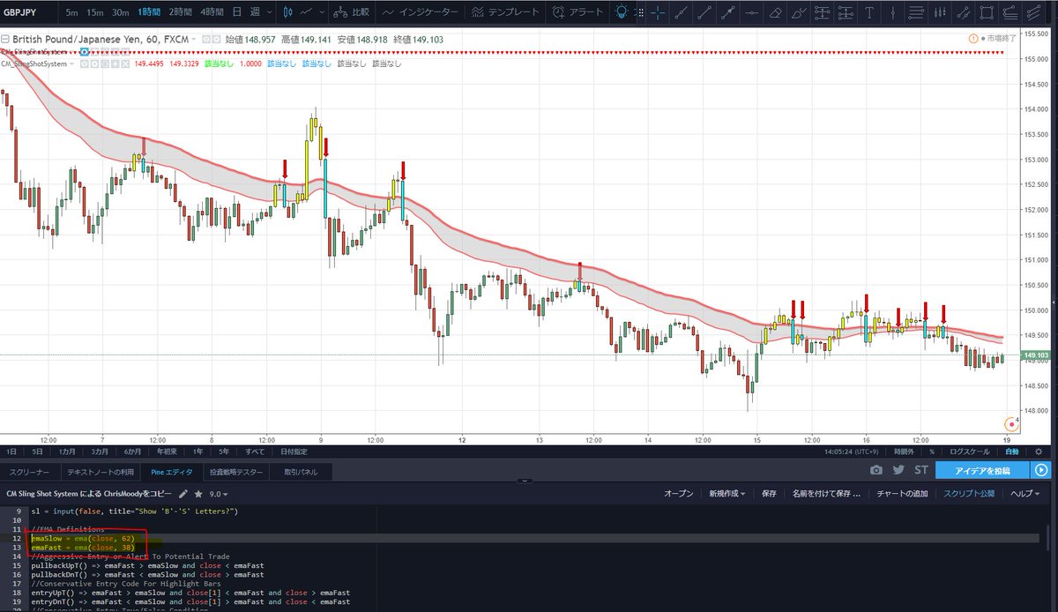Set range to 3カ月
The image size is (1058, 612).
pyautogui.click(x=101, y=450)
